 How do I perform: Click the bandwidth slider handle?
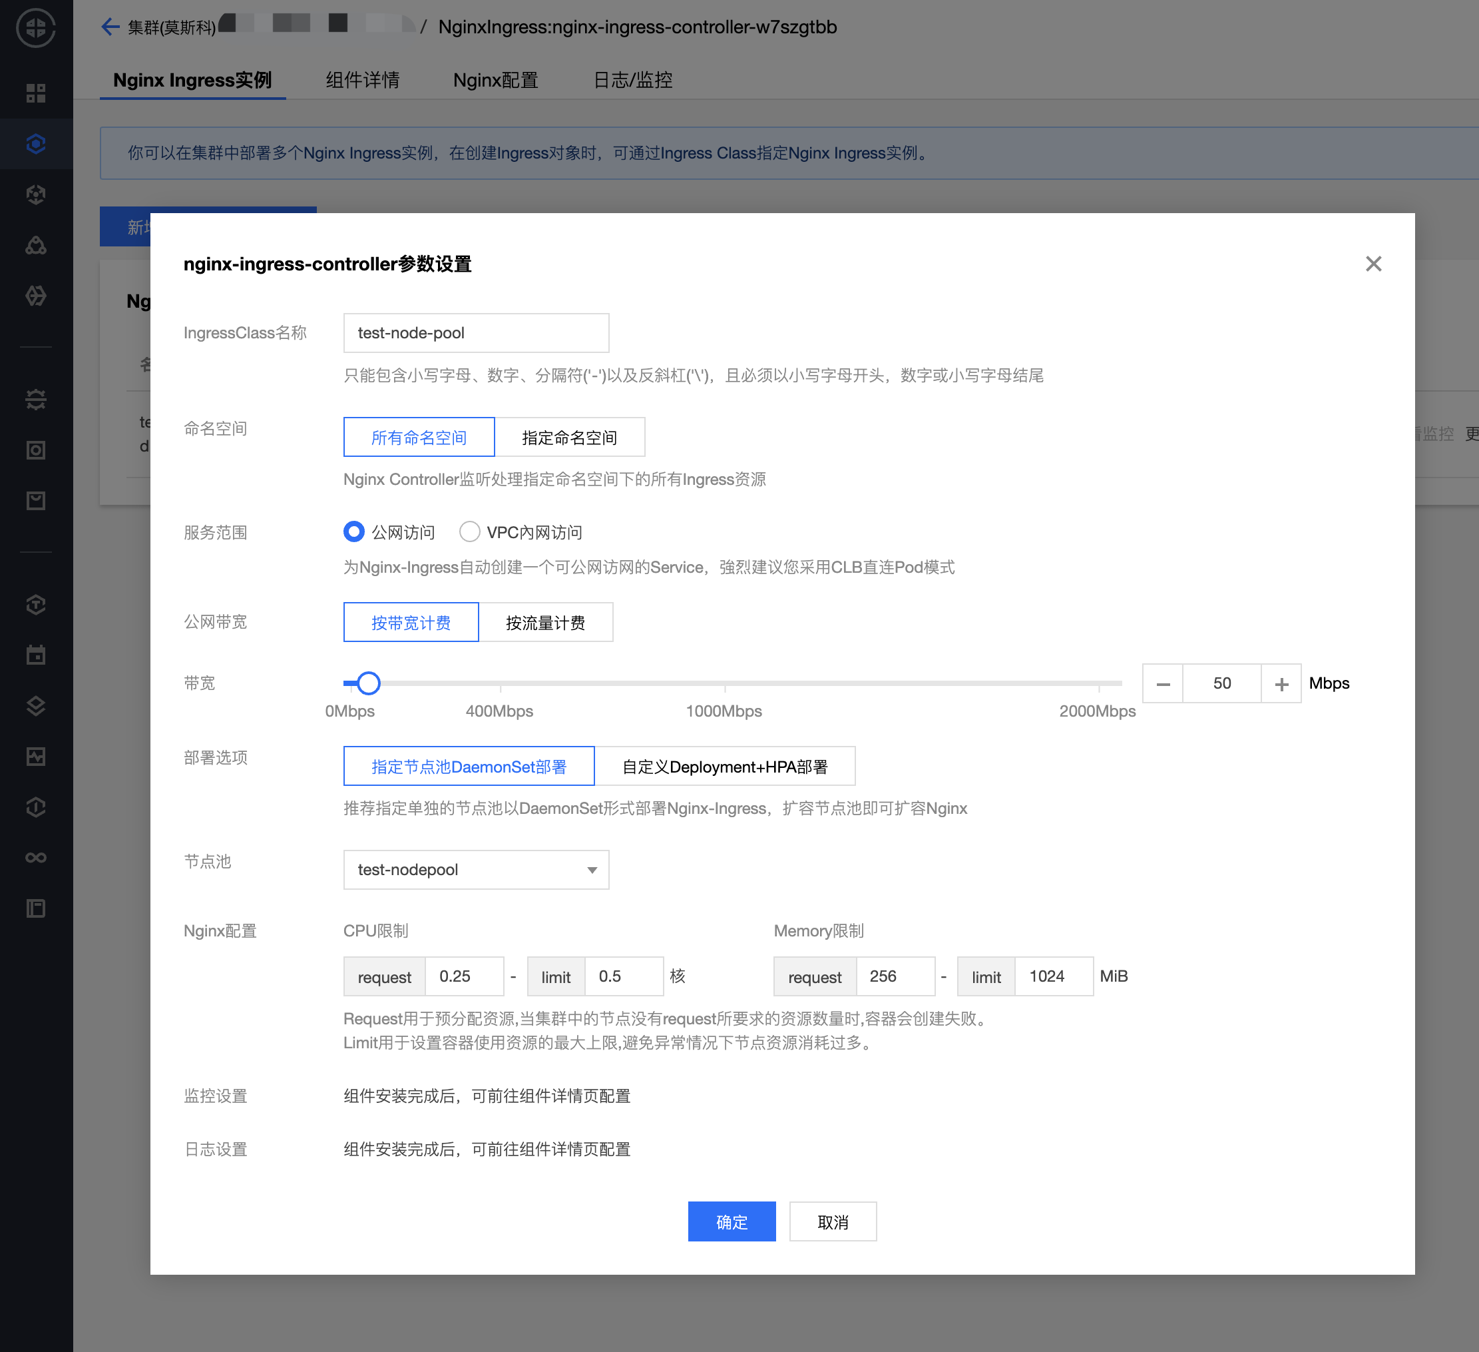[368, 683]
